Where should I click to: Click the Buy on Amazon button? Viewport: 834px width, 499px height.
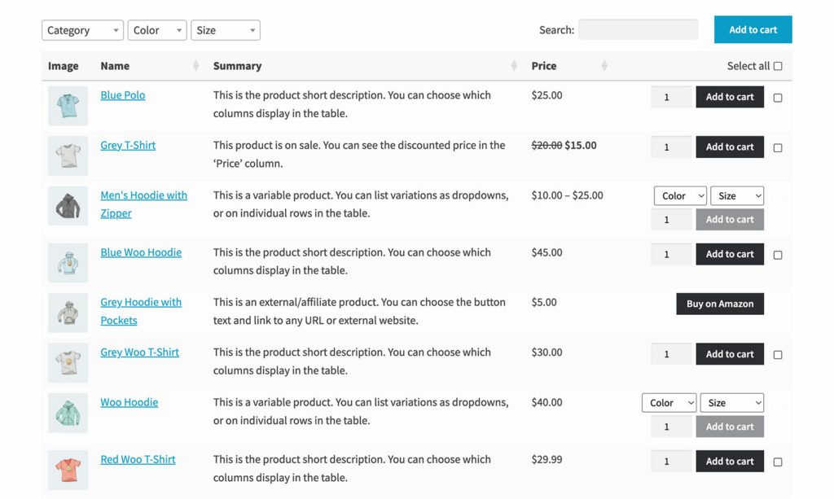click(720, 304)
